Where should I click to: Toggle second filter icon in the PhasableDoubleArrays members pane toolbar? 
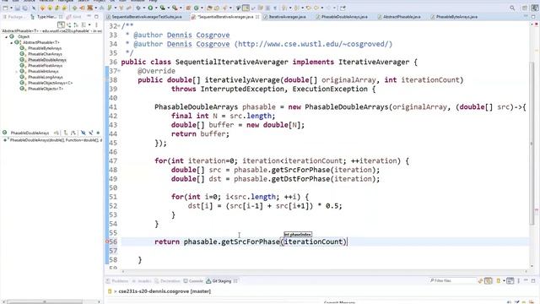click(x=91, y=133)
